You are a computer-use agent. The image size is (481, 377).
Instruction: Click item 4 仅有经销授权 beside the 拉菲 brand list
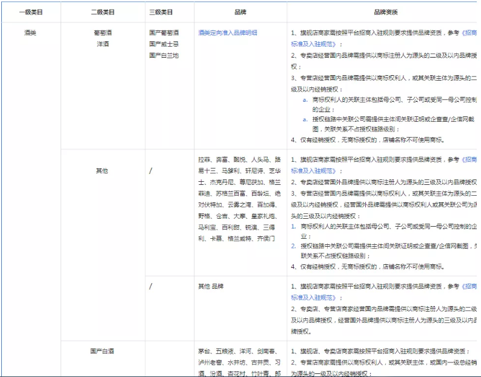[x=368, y=267]
